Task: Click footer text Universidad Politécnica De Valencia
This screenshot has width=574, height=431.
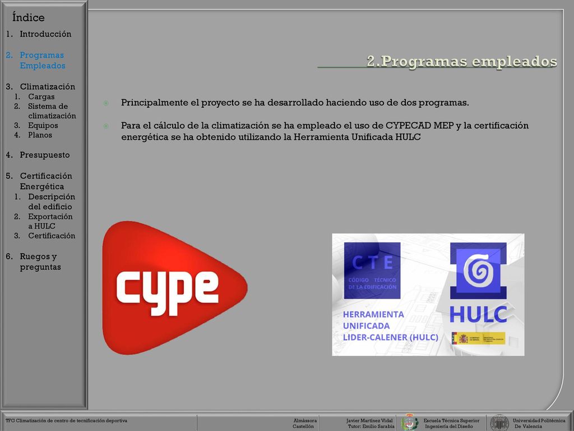Action: [539, 423]
